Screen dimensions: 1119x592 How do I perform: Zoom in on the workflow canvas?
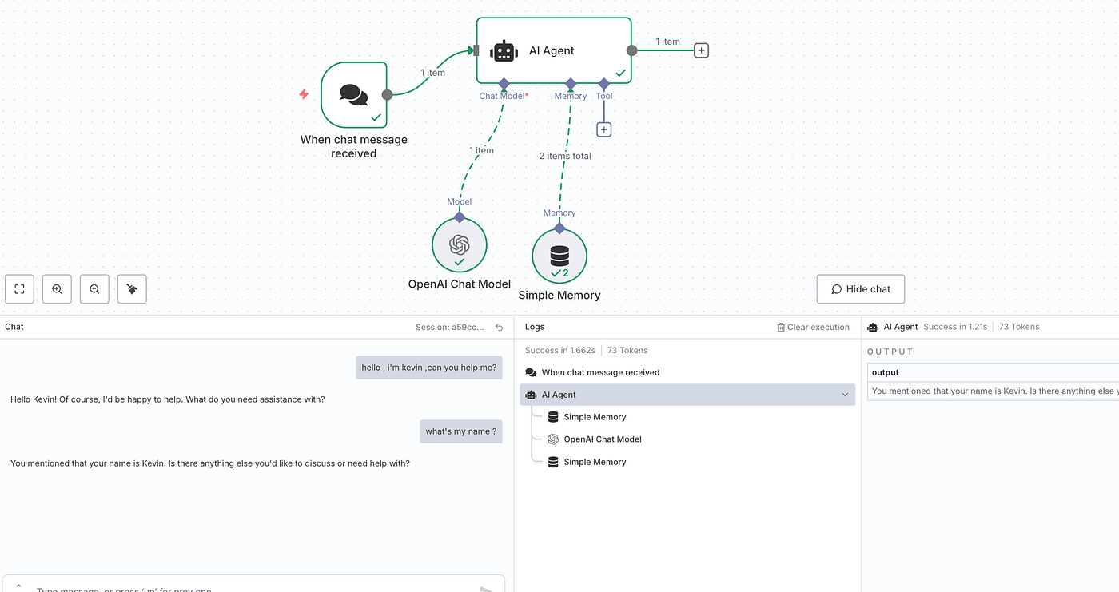(x=57, y=289)
